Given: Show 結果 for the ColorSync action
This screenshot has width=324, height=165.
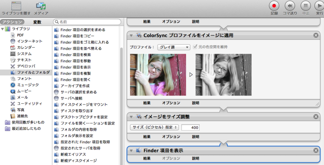Looking at the screenshot, I should 147,103.
